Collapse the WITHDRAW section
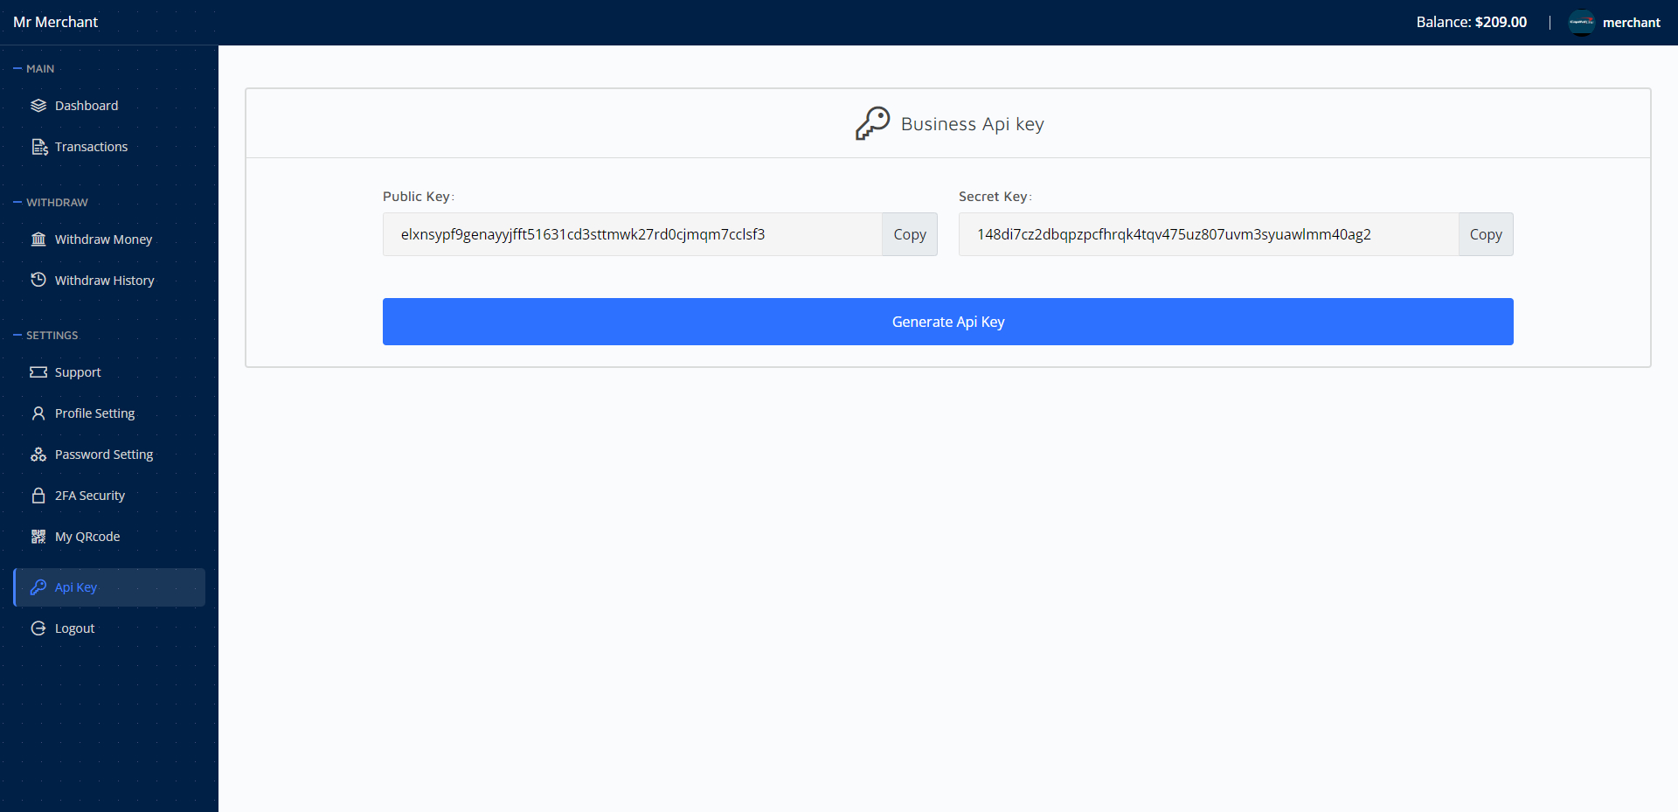The image size is (1678, 812). pyautogui.click(x=17, y=202)
